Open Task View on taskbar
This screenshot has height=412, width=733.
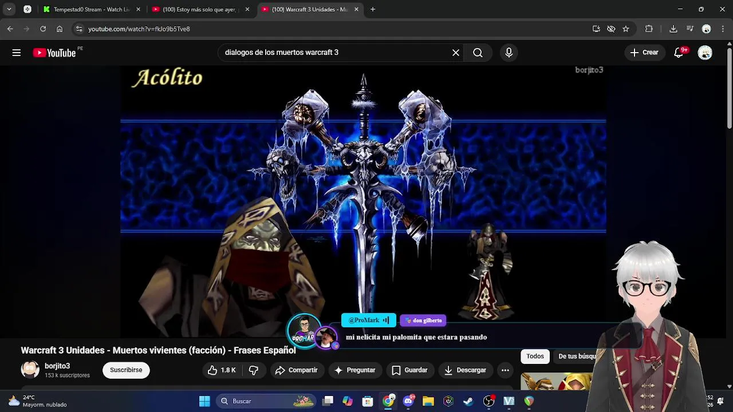pyautogui.click(x=328, y=401)
